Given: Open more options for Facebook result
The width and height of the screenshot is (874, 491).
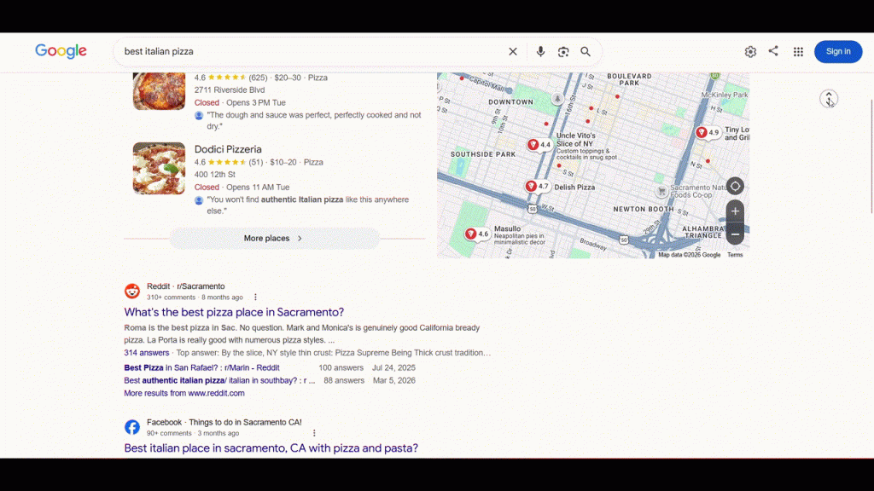Looking at the screenshot, I should [x=314, y=433].
